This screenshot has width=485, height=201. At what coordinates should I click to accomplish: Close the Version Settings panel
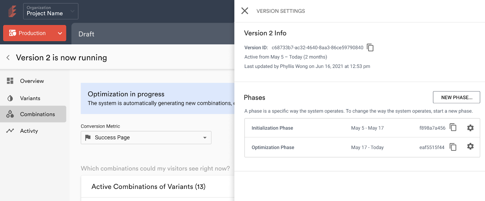point(245,11)
